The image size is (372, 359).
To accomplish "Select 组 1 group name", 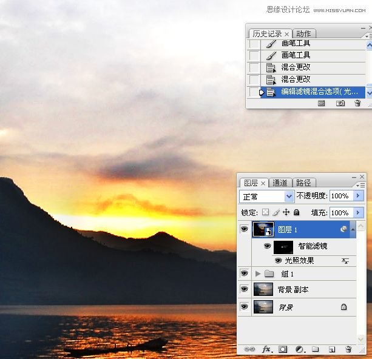I will point(287,274).
